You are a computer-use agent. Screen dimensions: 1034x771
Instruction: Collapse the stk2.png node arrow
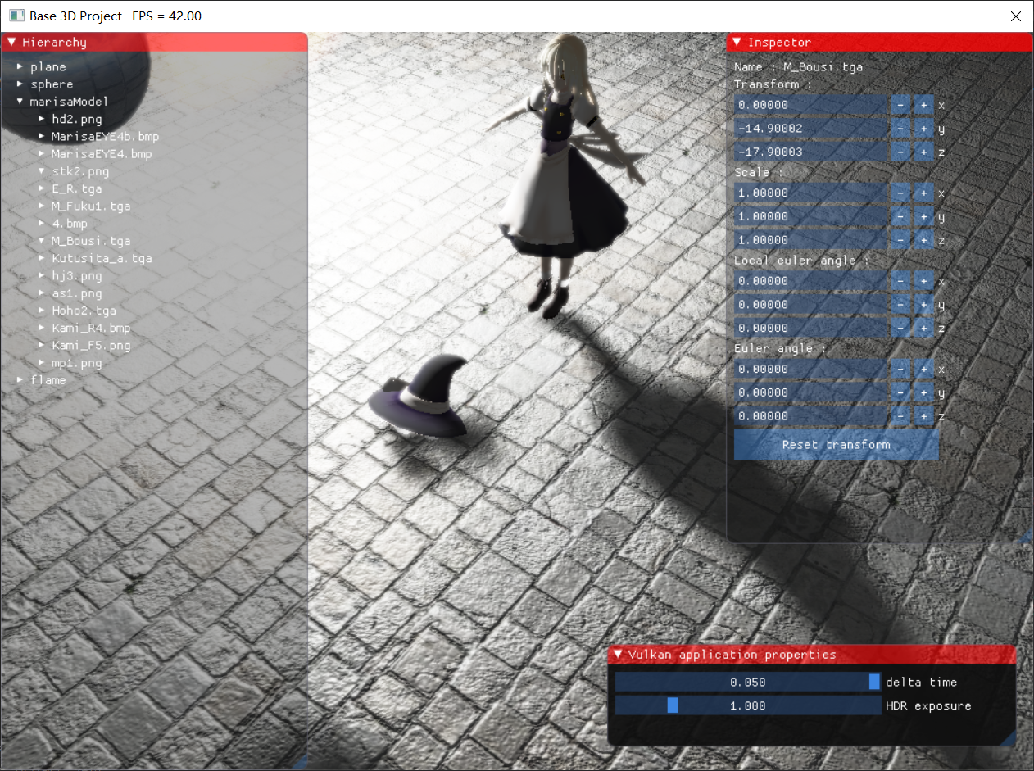pyautogui.click(x=42, y=171)
